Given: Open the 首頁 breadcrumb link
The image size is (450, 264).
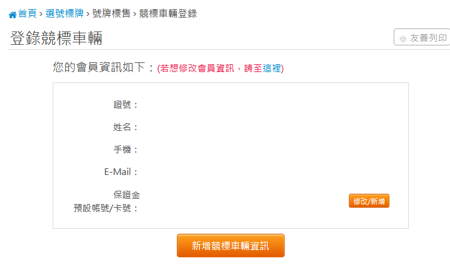Looking at the screenshot, I should click(27, 13).
